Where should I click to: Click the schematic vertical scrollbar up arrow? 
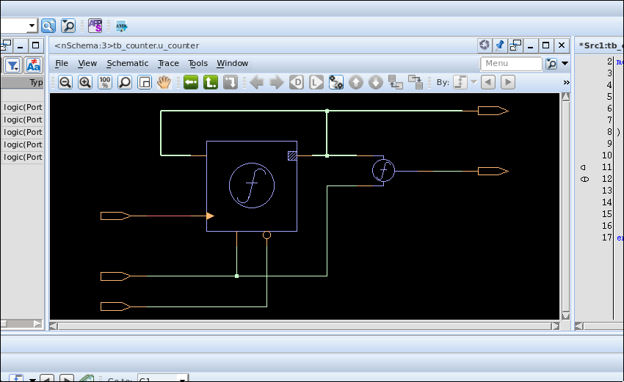pos(565,97)
